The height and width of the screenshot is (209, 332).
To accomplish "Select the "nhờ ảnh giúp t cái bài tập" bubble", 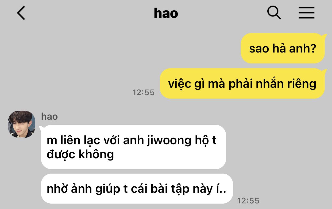I will tap(137, 189).
